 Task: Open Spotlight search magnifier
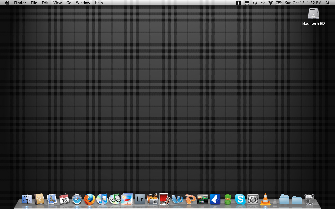coord(328,3)
